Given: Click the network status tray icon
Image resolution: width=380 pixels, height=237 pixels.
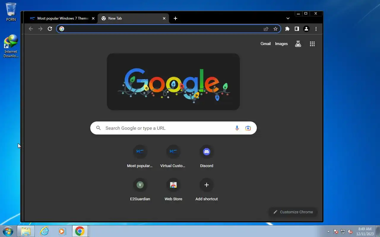Looking at the screenshot, I should (343, 232).
